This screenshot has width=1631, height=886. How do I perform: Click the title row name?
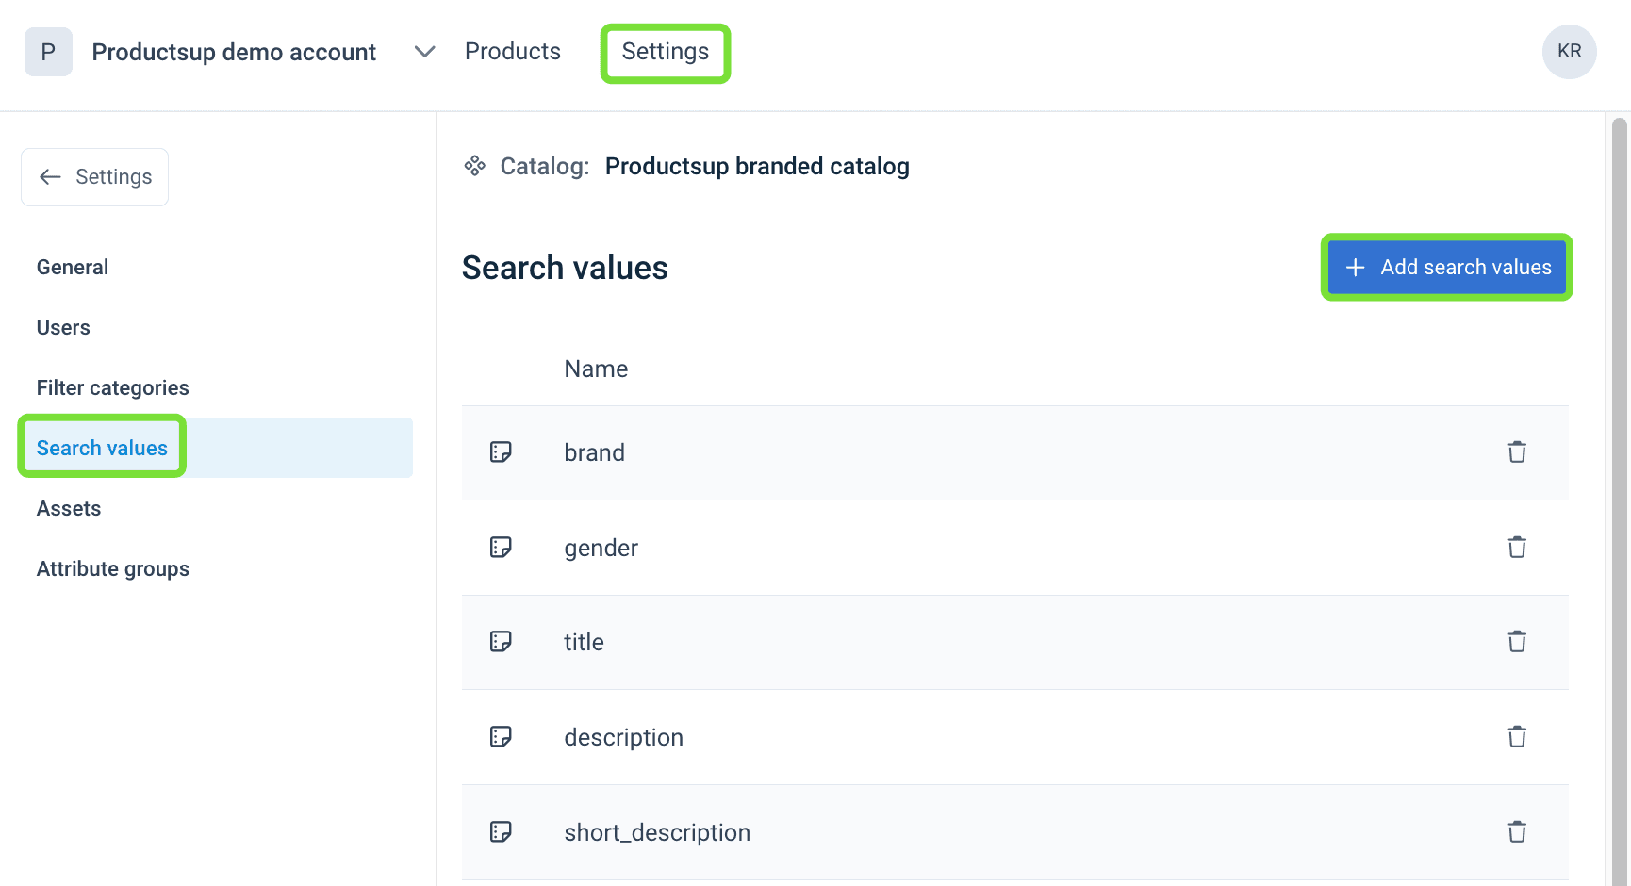tap(585, 642)
